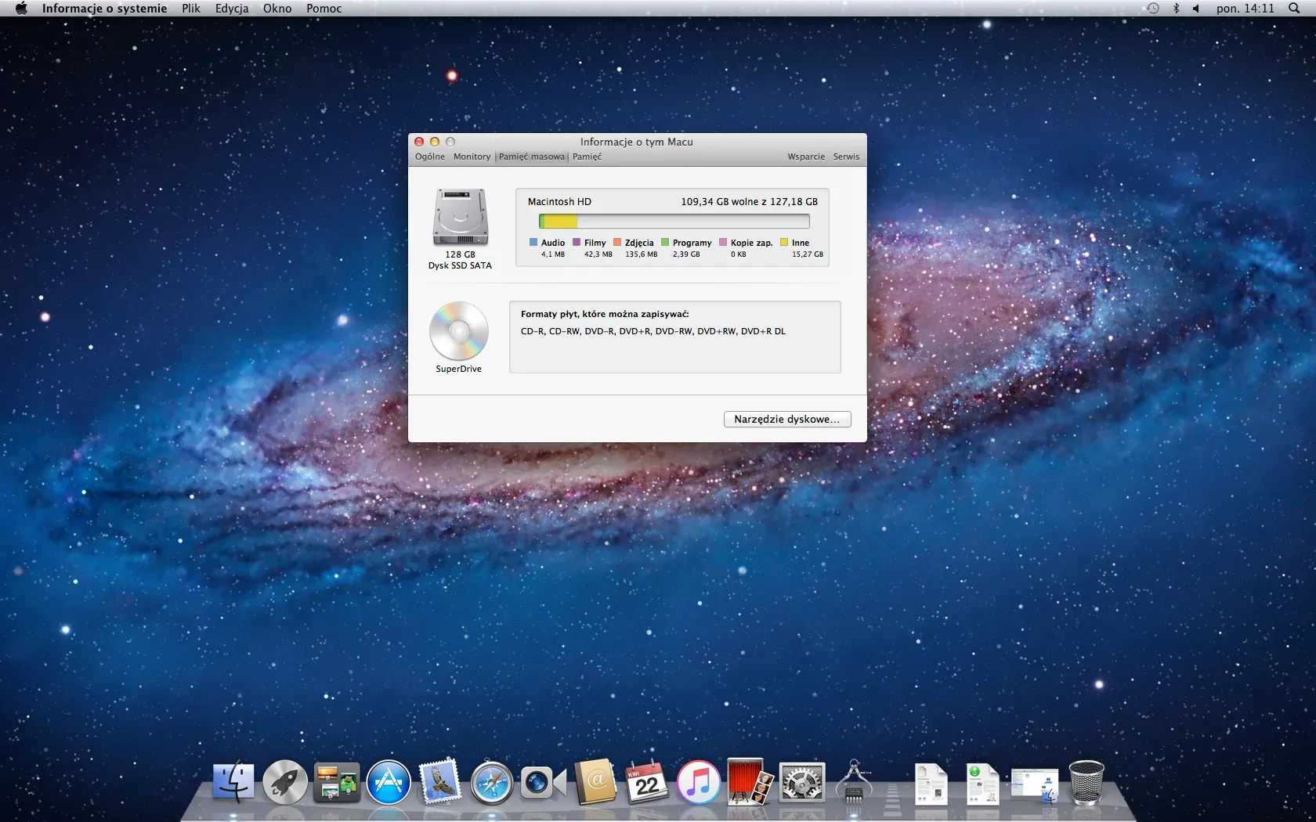Open the Wsparcie section
Viewport: 1316px width, 822px height.
point(806,157)
